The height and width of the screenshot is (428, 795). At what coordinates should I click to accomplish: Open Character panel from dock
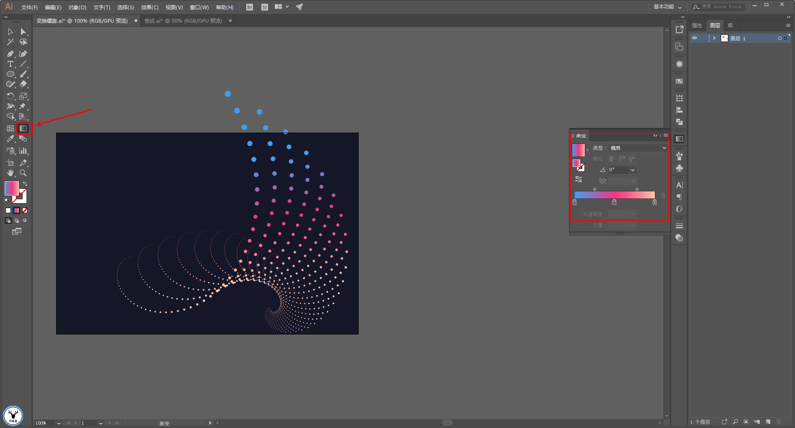tap(679, 185)
